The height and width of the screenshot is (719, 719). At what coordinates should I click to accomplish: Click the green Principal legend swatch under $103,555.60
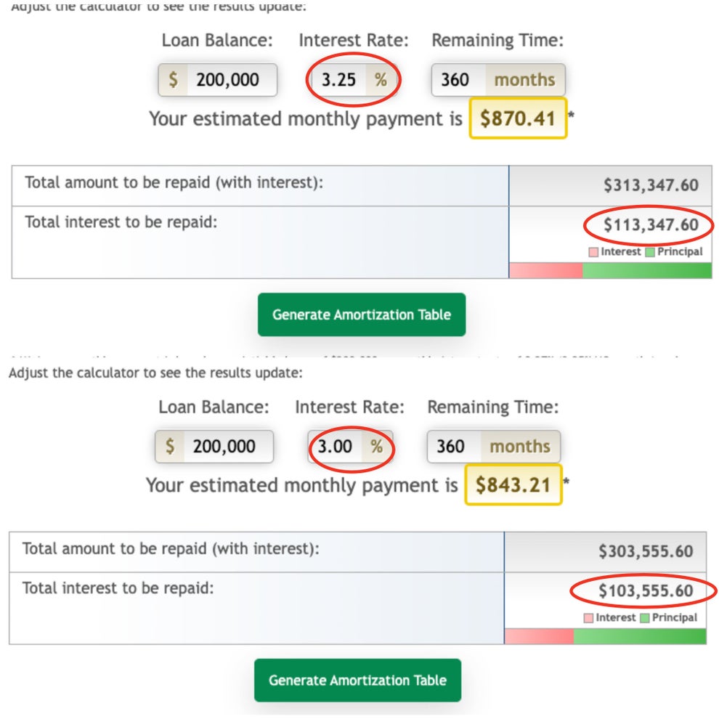[645, 618]
